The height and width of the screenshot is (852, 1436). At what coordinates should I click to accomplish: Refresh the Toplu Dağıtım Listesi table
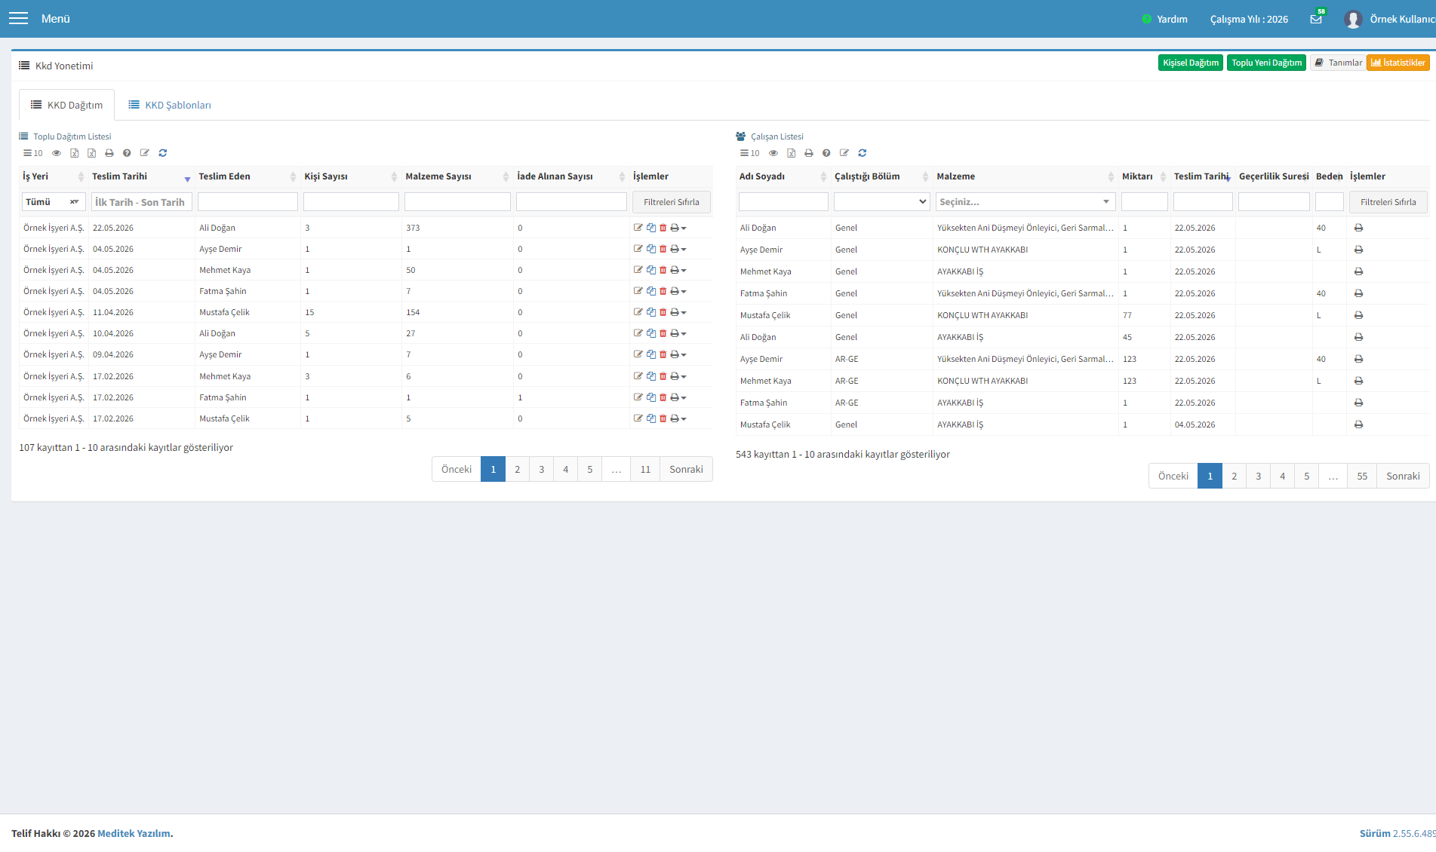pyautogui.click(x=162, y=153)
